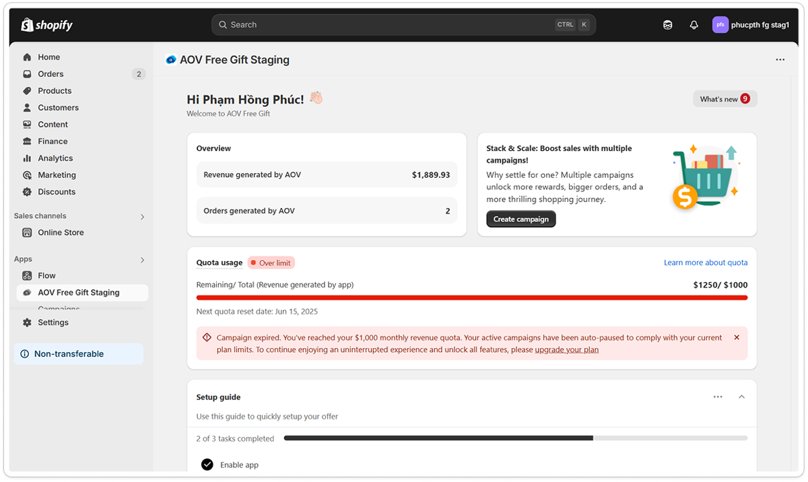Screen dimensions: 808x482
Task: Click the upgrade your plan link
Action: 566,350
